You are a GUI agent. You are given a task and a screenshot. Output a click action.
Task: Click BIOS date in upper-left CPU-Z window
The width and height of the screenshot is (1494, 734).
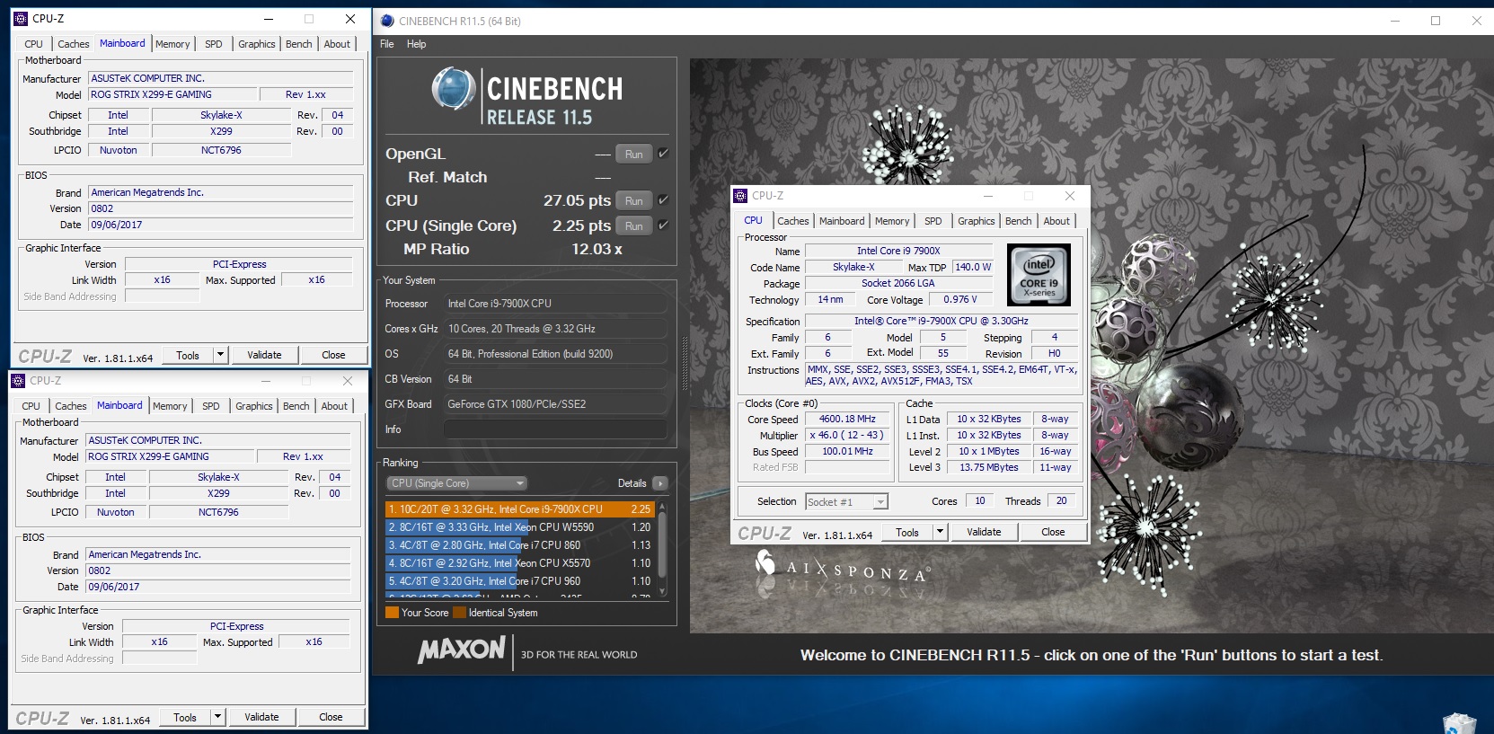pyautogui.click(x=220, y=225)
